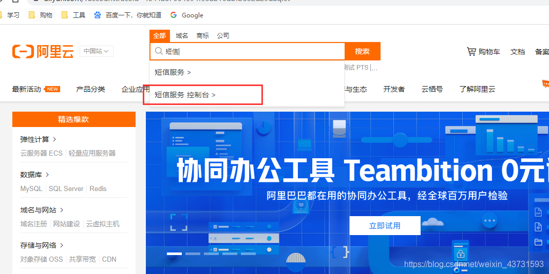
Task: Open the MySQL link
Action: point(31,189)
